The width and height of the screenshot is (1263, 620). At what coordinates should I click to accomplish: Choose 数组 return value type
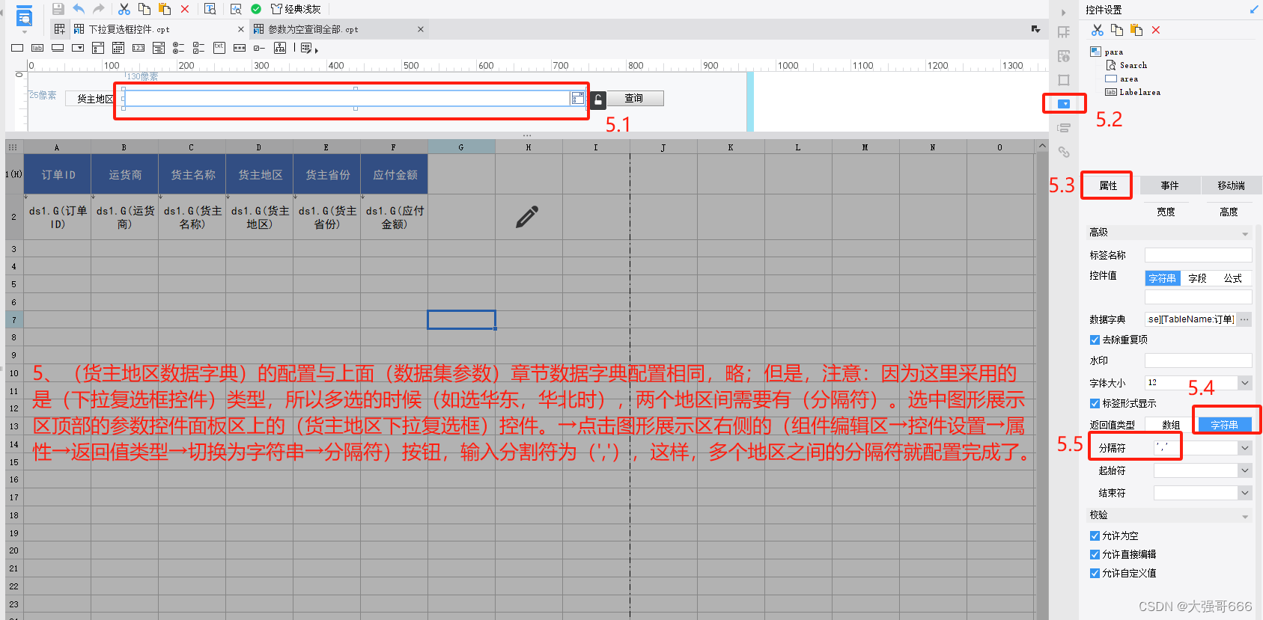click(x=1171, y=425)
